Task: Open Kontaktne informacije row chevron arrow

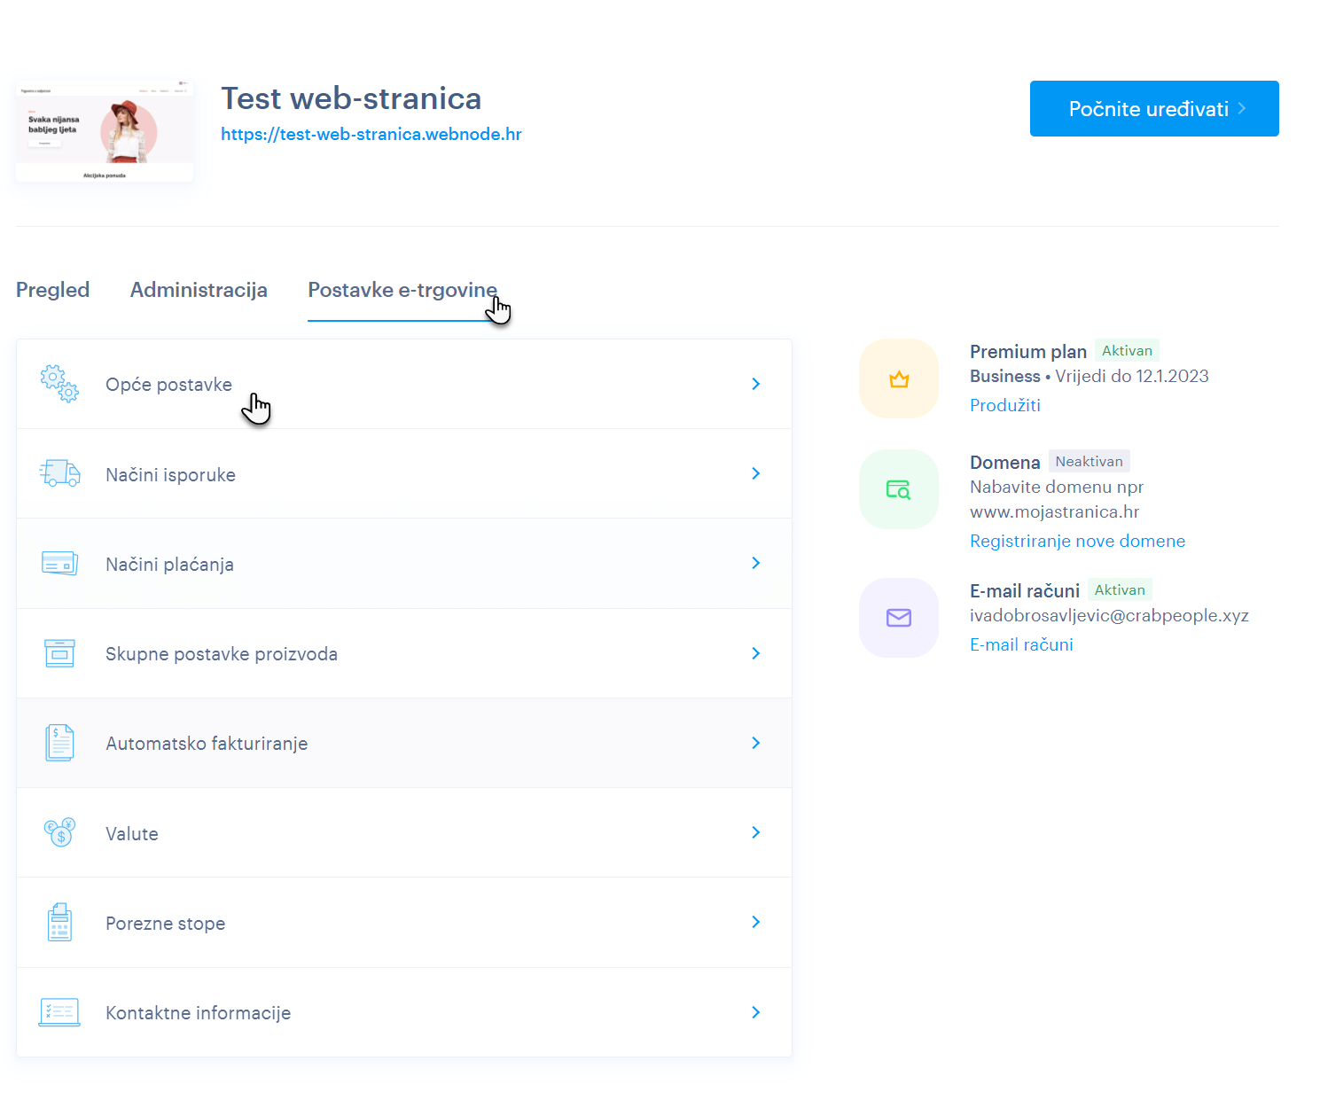Action: tap(756, 1012)
